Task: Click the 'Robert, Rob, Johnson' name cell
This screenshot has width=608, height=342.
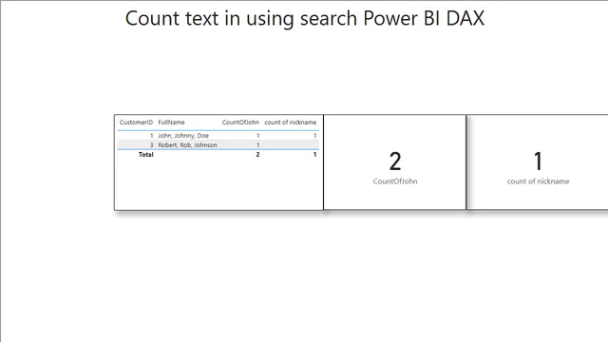Action: [x=188, y=145]
